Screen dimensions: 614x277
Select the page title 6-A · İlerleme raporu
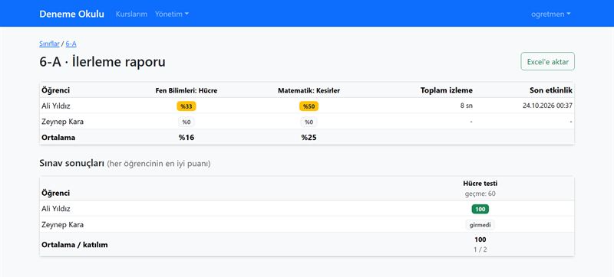coord(102,62)
